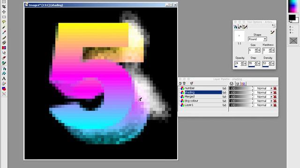Toggle visibility of the number layer

click(x=224, y=88)
